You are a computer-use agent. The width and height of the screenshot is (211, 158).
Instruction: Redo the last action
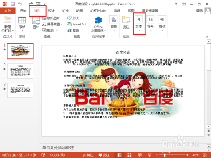click(x=31, y=4)
